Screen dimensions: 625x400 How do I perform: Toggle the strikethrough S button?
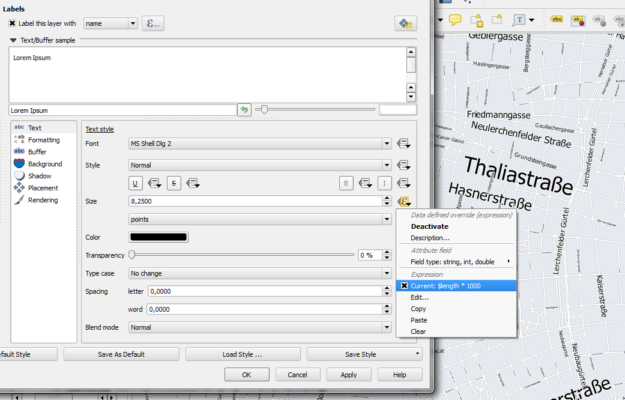coord(174,183)
